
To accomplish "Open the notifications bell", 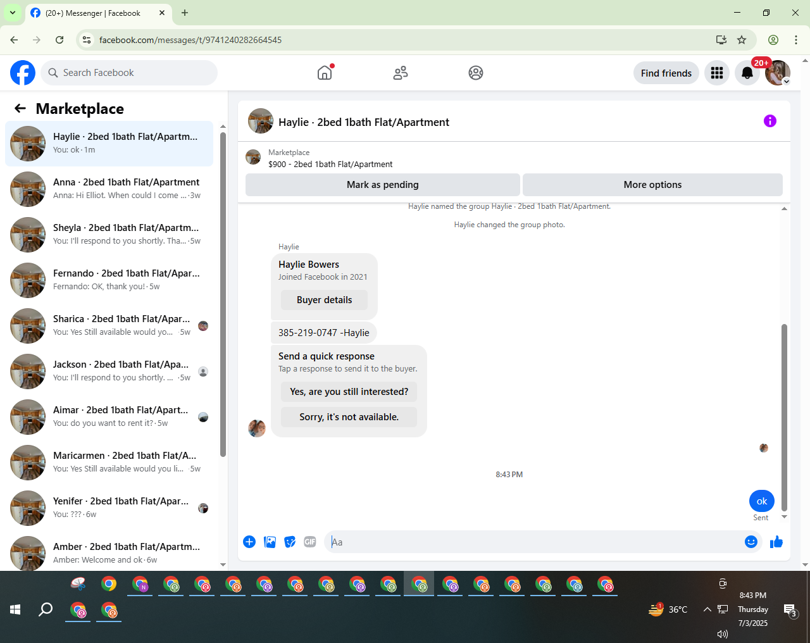I will pyautogui.click(x=747, y=73).
